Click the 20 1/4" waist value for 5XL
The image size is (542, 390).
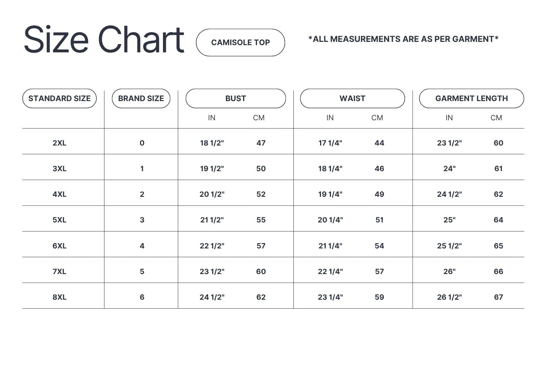click(x=330, y=220)
